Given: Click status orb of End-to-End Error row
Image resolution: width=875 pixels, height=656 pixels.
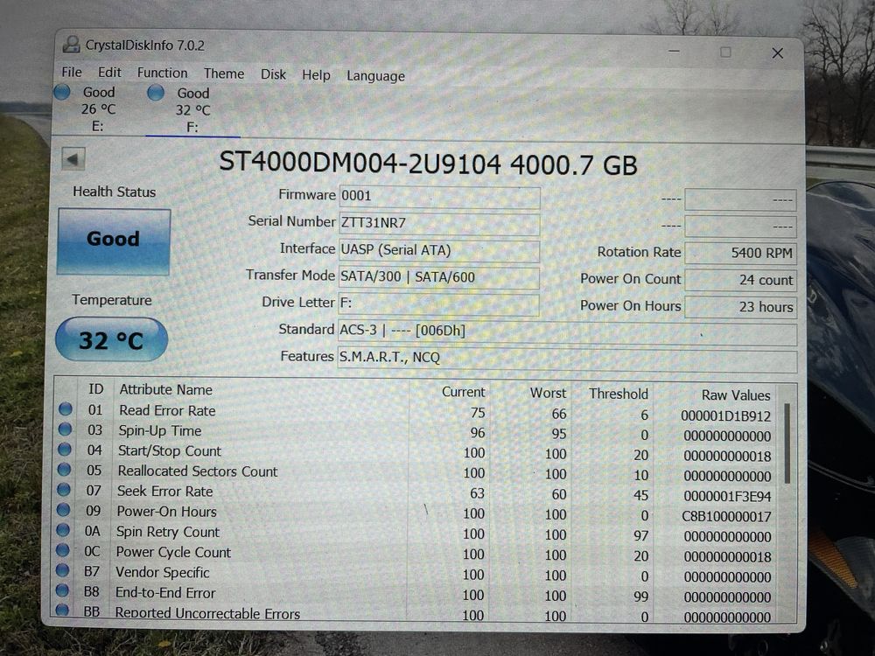Looking at the screenshot, I should (x=62, y=590).
